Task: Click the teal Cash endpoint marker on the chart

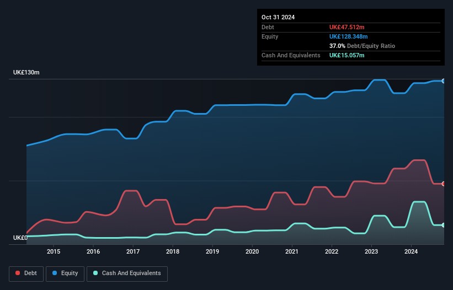Action: coord(444,225)
